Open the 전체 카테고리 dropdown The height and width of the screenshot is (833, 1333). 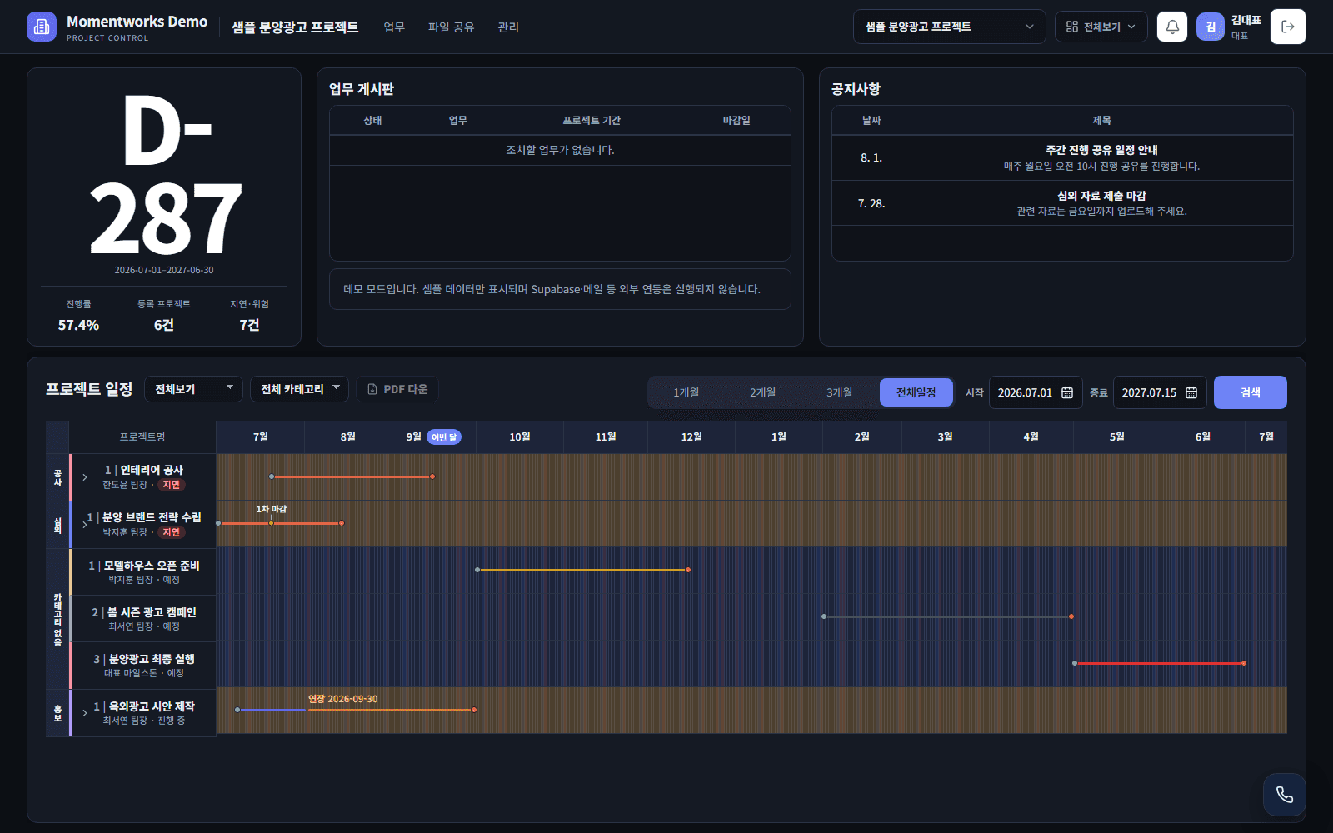coord(299,389)
